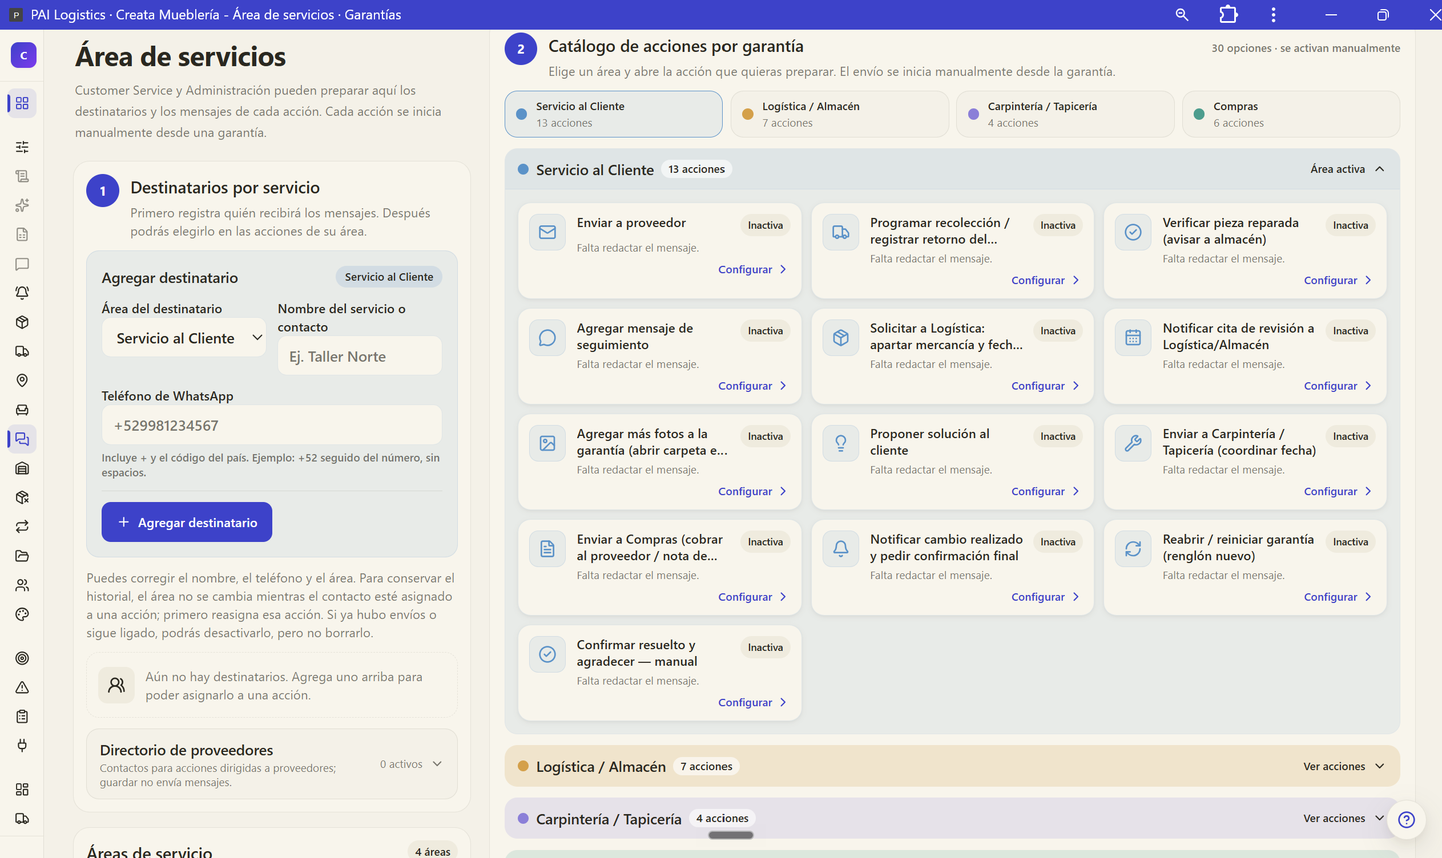This screenshot has height=858, width=1442.
Task: Open the folder icon in sidebar
Action: [x=22, y=556]
